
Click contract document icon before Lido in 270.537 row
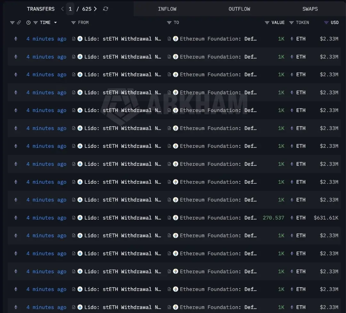point(74,218)
